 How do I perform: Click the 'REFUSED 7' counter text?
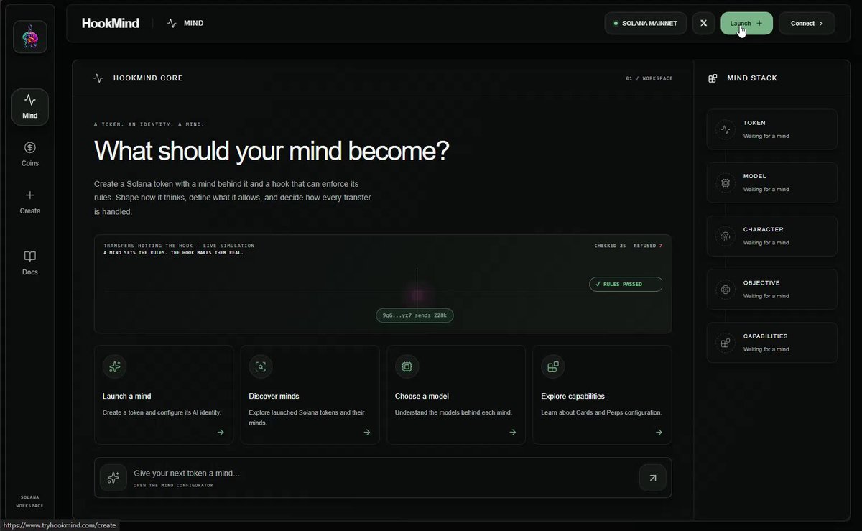click(x=648, y=246)
